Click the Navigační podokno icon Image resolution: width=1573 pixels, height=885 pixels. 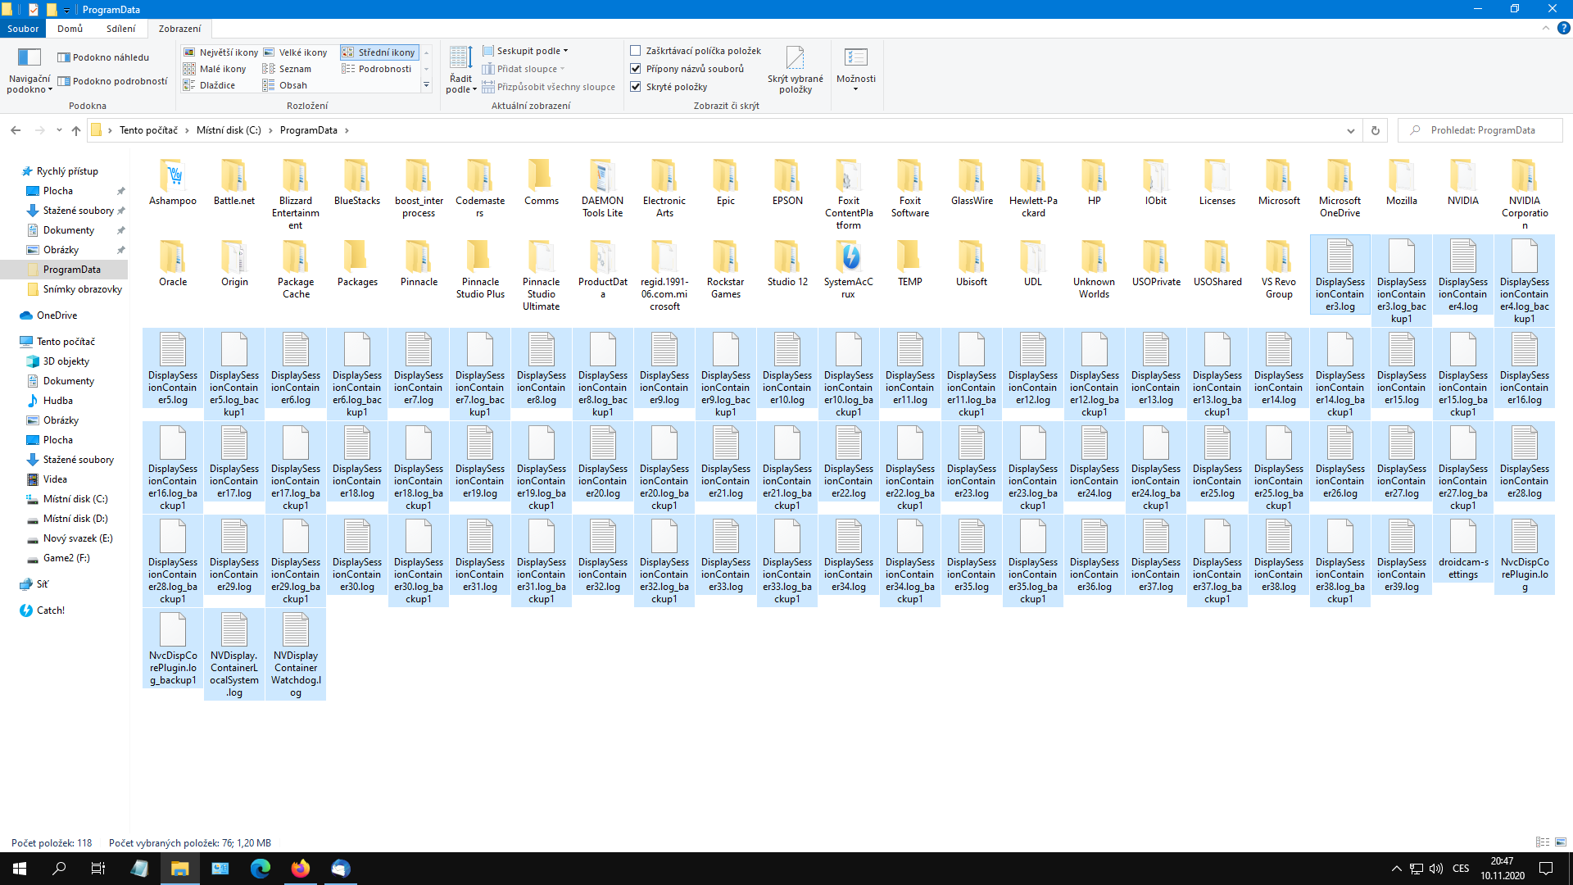coord(29,57)
